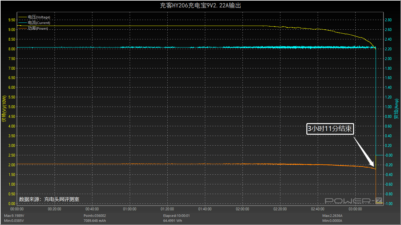Click the POWER-Z logo watermark
The image size is (401, 225).
pos(353,201)
